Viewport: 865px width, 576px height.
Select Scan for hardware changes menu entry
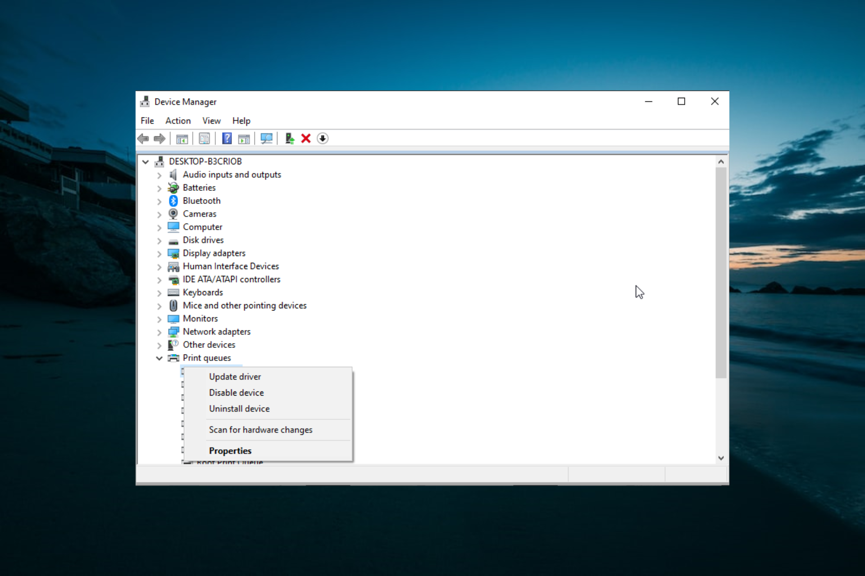[x=269, y=430]
